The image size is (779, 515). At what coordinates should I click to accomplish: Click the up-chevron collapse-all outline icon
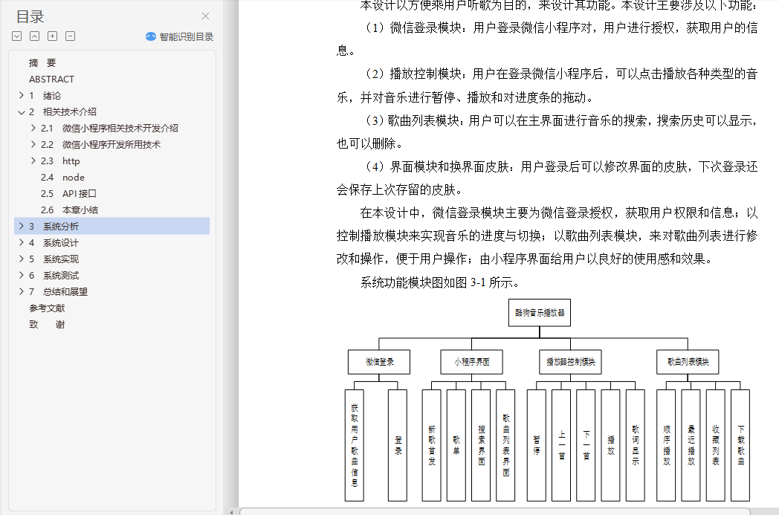pos(34,36)
